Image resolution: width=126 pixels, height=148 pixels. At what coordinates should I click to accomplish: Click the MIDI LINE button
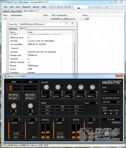point(62,107)
